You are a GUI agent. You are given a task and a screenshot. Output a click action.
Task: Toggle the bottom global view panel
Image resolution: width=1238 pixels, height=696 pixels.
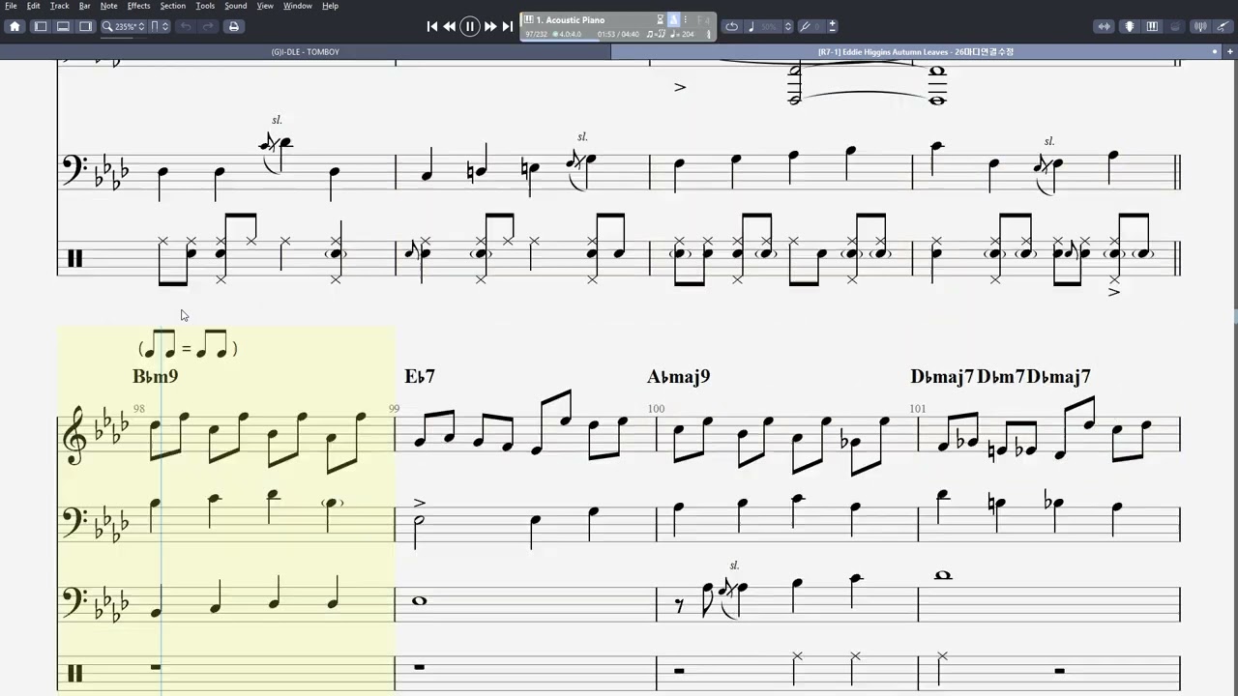(x=63, y=26)
